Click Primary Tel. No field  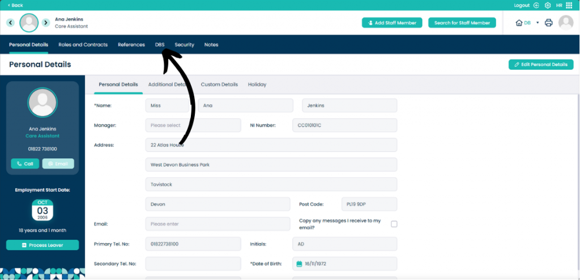193,244
